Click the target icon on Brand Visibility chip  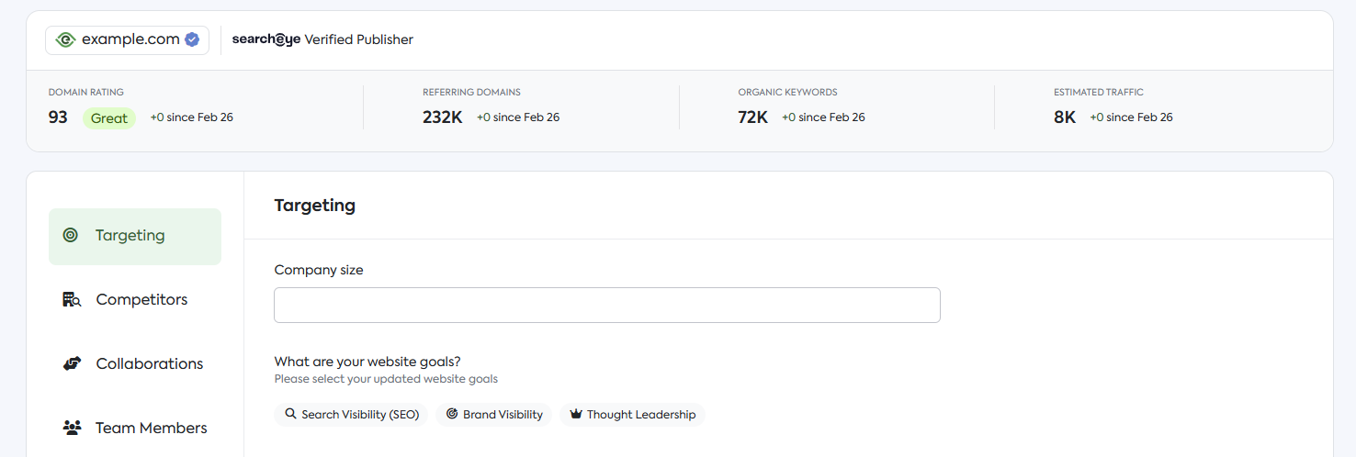[452, 414]
